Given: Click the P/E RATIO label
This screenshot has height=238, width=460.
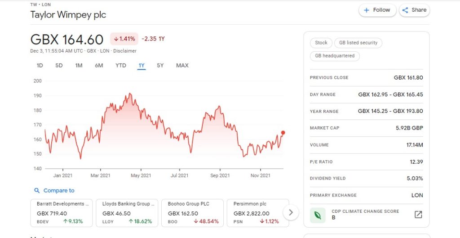Looking at the screenshot, I should click(x=321, y=162).
